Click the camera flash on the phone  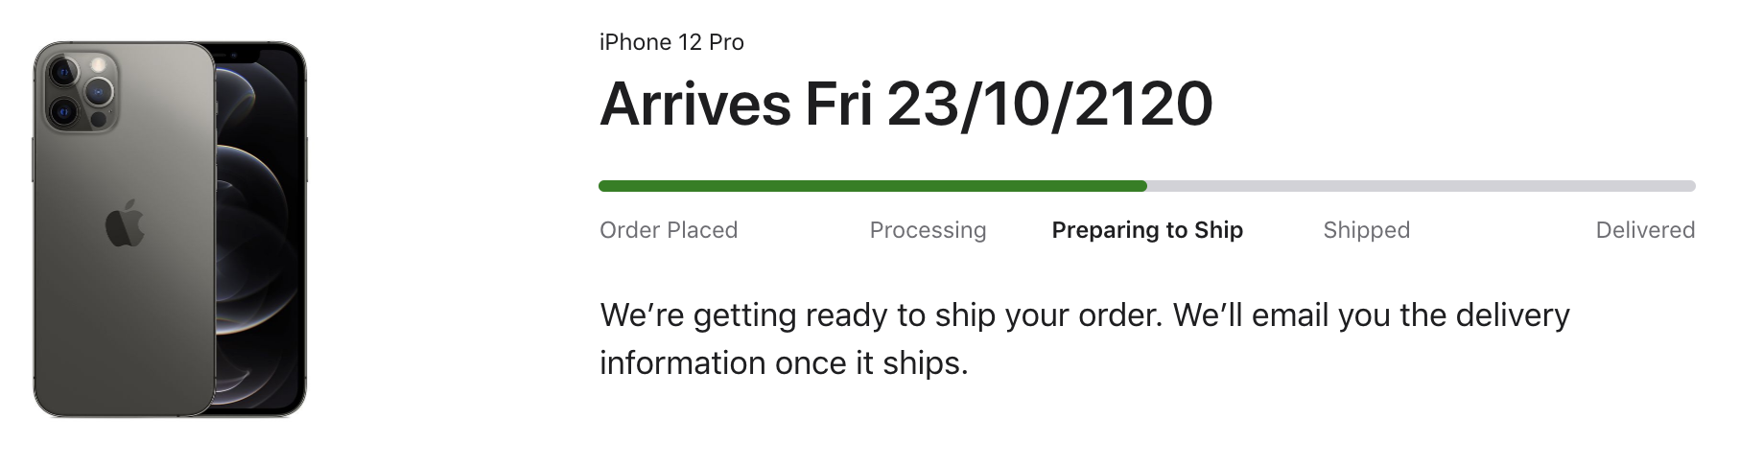click(98, 64)
